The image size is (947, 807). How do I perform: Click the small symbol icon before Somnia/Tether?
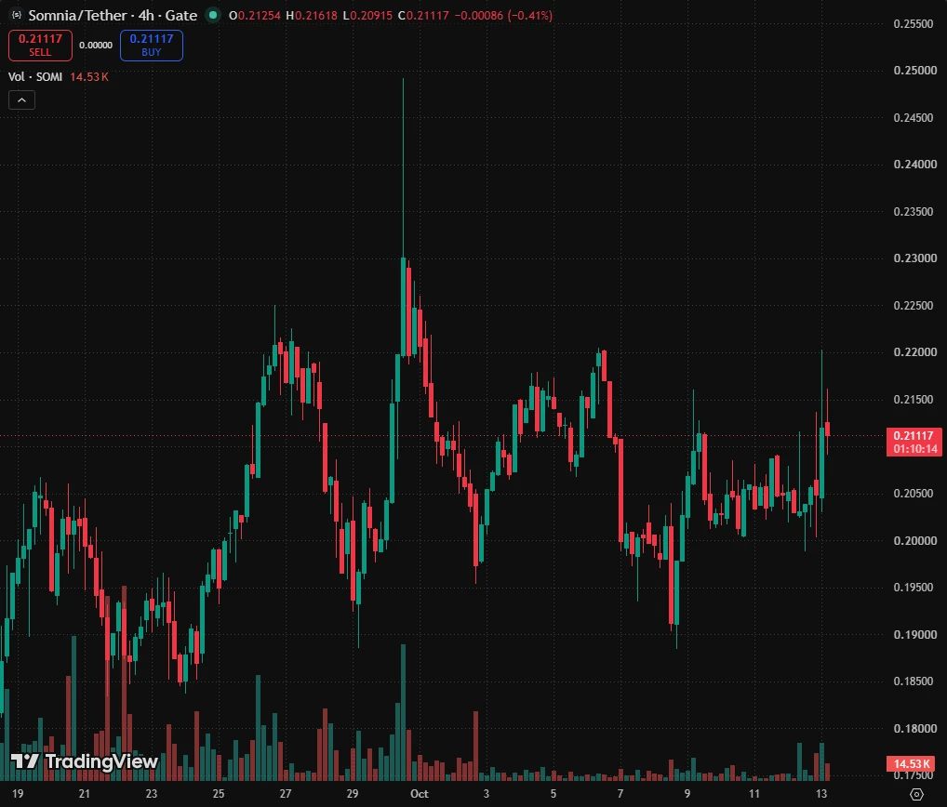click(x=17, y=15)
